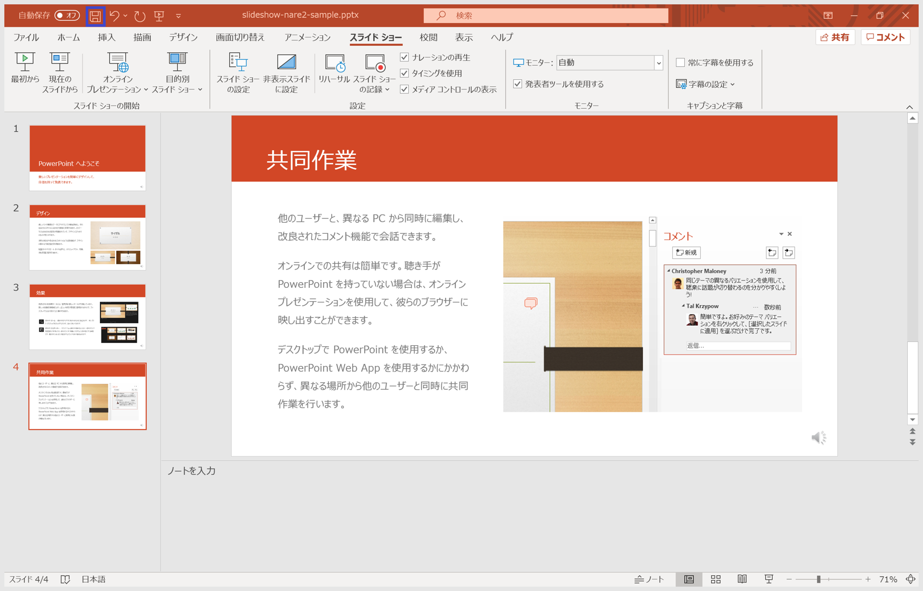Image resolution: width=923 pixels, height=591 pixels.
Task: Go to next slide double-arrow
Action: pyautogui.click(x=912, y=442)
